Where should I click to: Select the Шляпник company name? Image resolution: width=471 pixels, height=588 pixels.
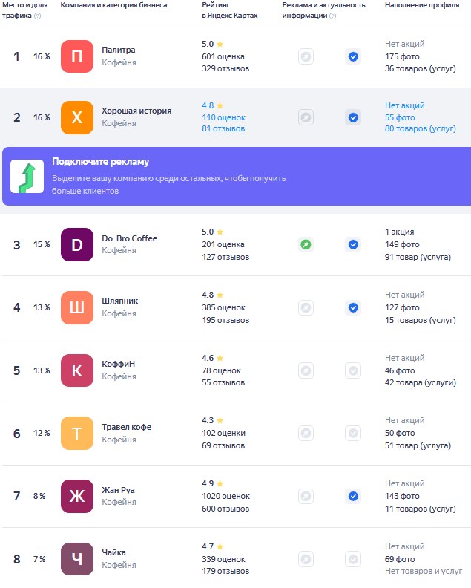tap(120, 301)
